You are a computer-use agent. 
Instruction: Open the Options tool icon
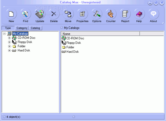(97, 14)
